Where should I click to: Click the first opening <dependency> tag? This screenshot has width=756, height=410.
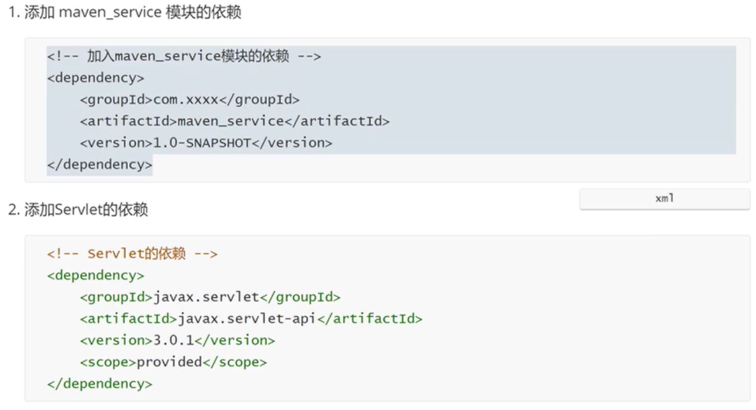tap(96, 78)
